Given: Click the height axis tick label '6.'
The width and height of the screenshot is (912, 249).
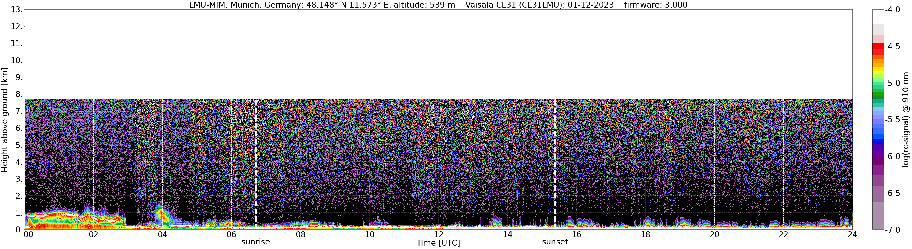Looking at the screenshot, I should [x=19, y=128].
